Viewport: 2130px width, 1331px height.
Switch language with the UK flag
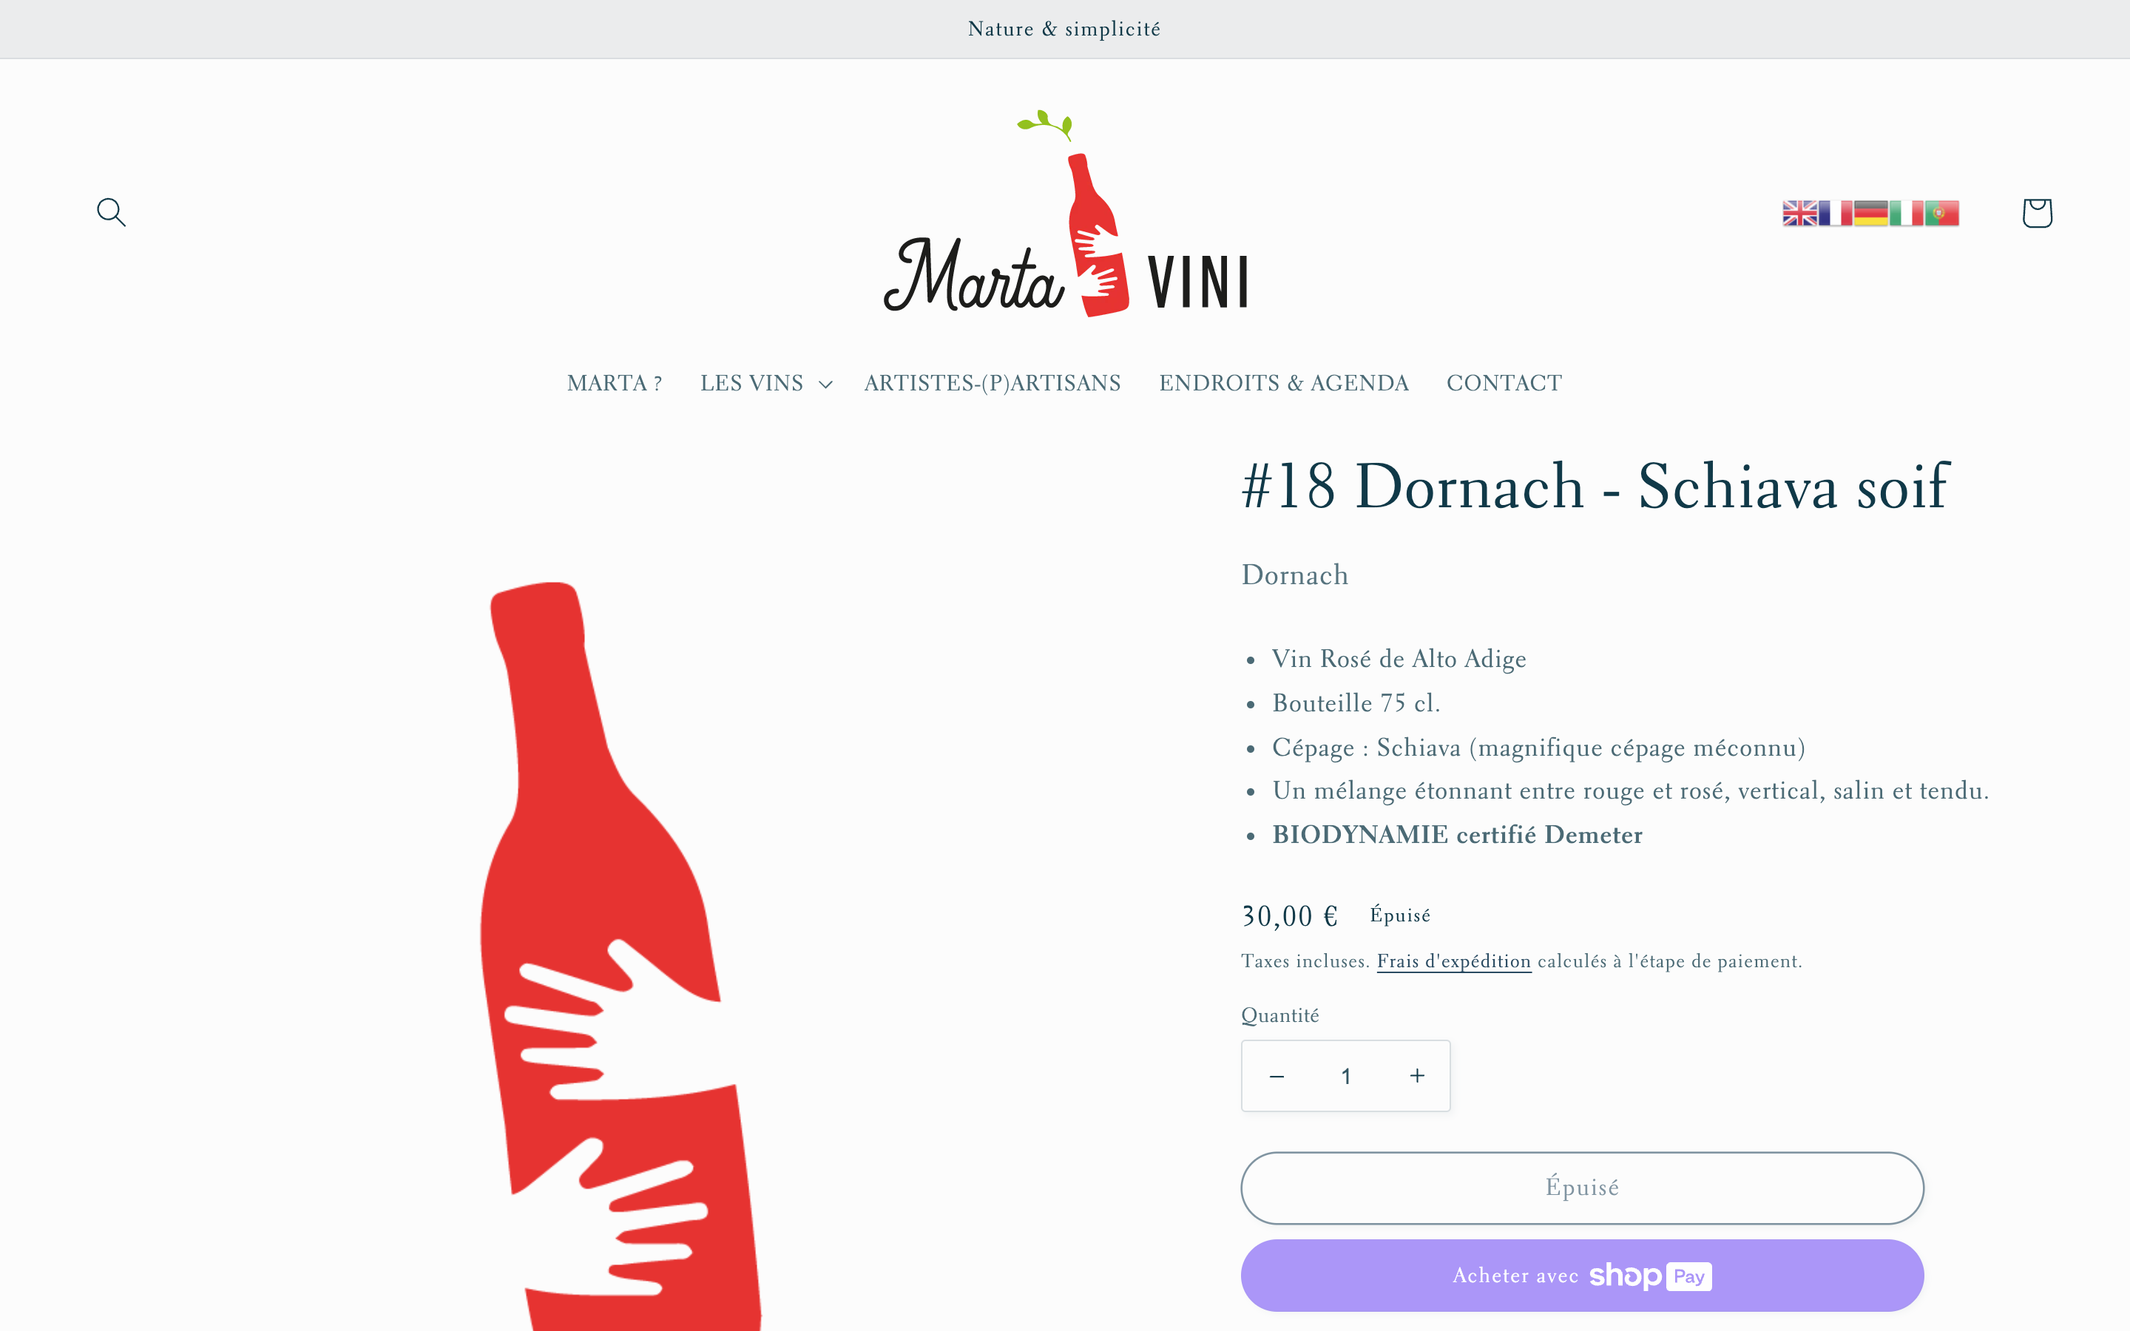pyautogui.click(x=1800, y=213)
